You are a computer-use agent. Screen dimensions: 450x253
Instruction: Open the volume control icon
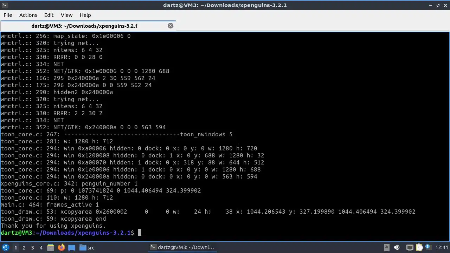click(397, 247)
